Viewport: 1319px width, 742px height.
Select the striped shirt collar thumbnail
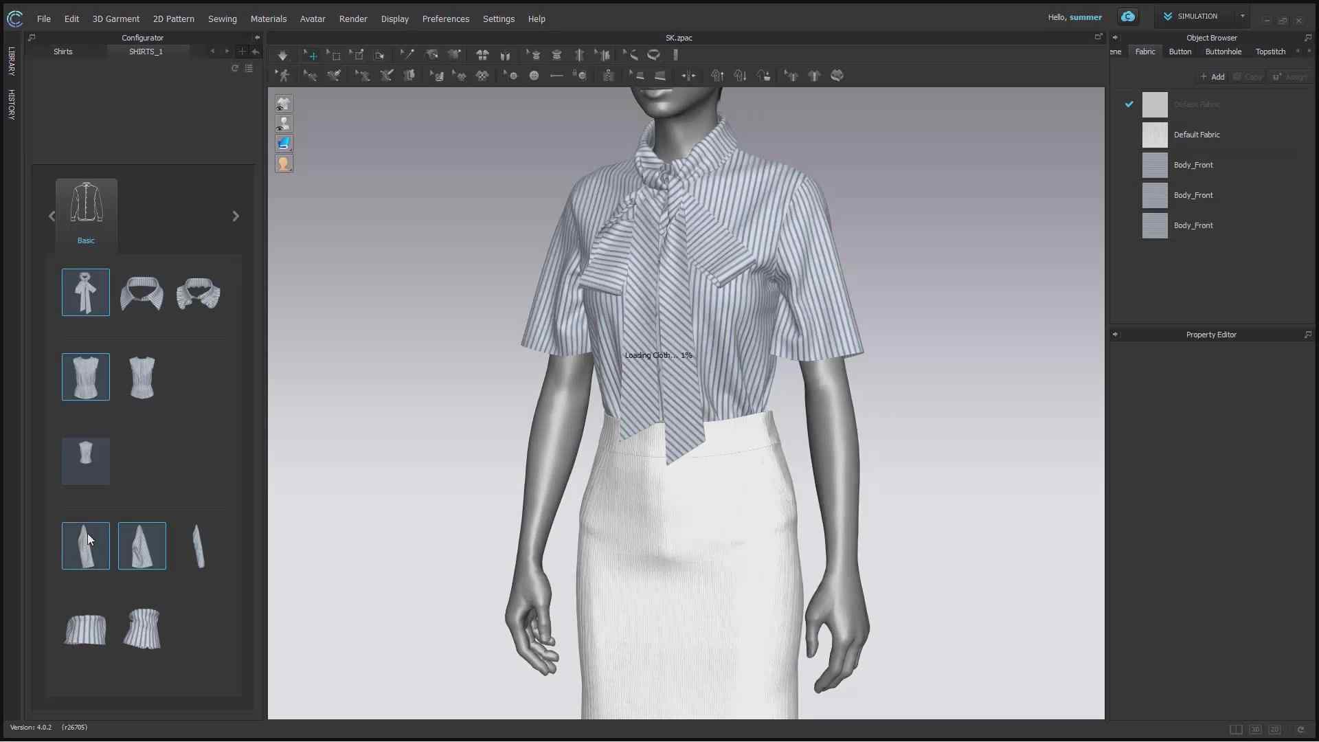tap(142, 292)
